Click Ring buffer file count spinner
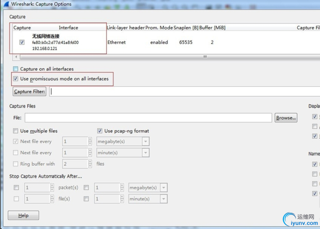Screen dimensions: 320x229 (77, 164)
